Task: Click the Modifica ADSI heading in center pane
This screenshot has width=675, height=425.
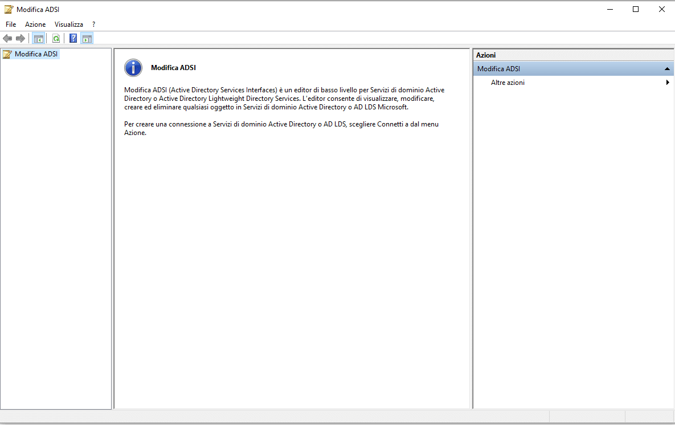Action: tap(174, 68)
